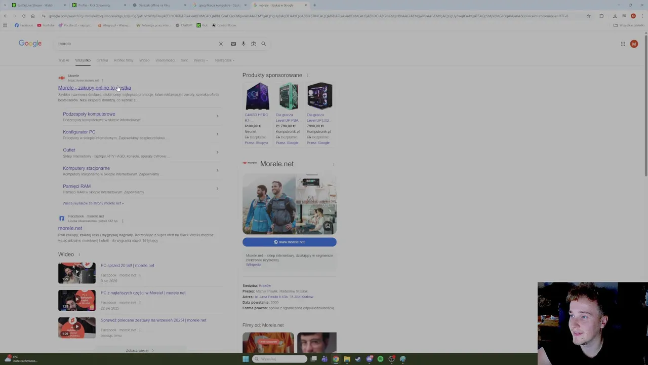Open the Control Room bookmark
This screenshot has width=648, height=365.
point(224,25)
